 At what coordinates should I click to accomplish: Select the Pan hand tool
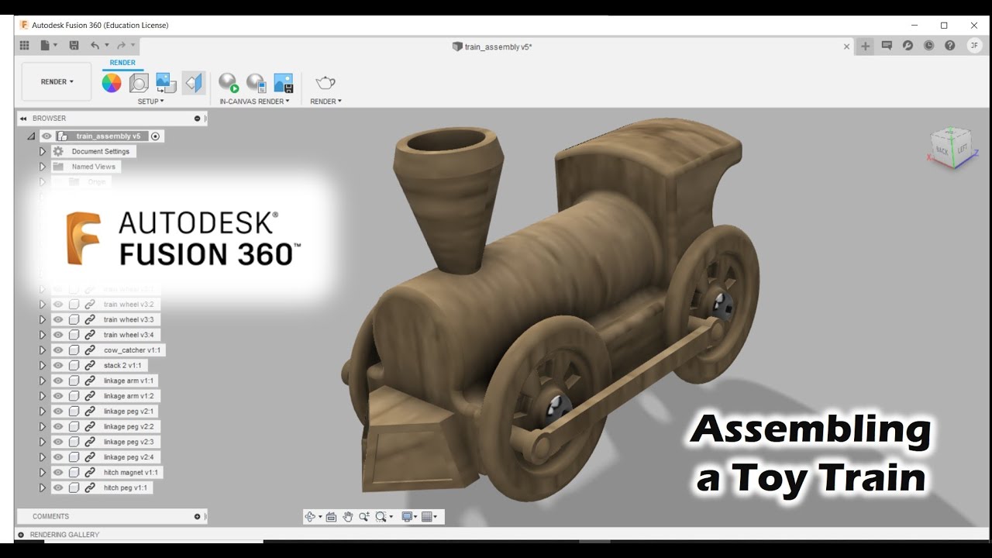pos(348,517)
